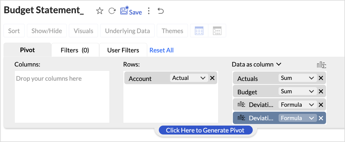Screen dimensions: 345x142
Task: Expand the Data as column dropdown
Action: pyautogui.click(x=278, y=65)
